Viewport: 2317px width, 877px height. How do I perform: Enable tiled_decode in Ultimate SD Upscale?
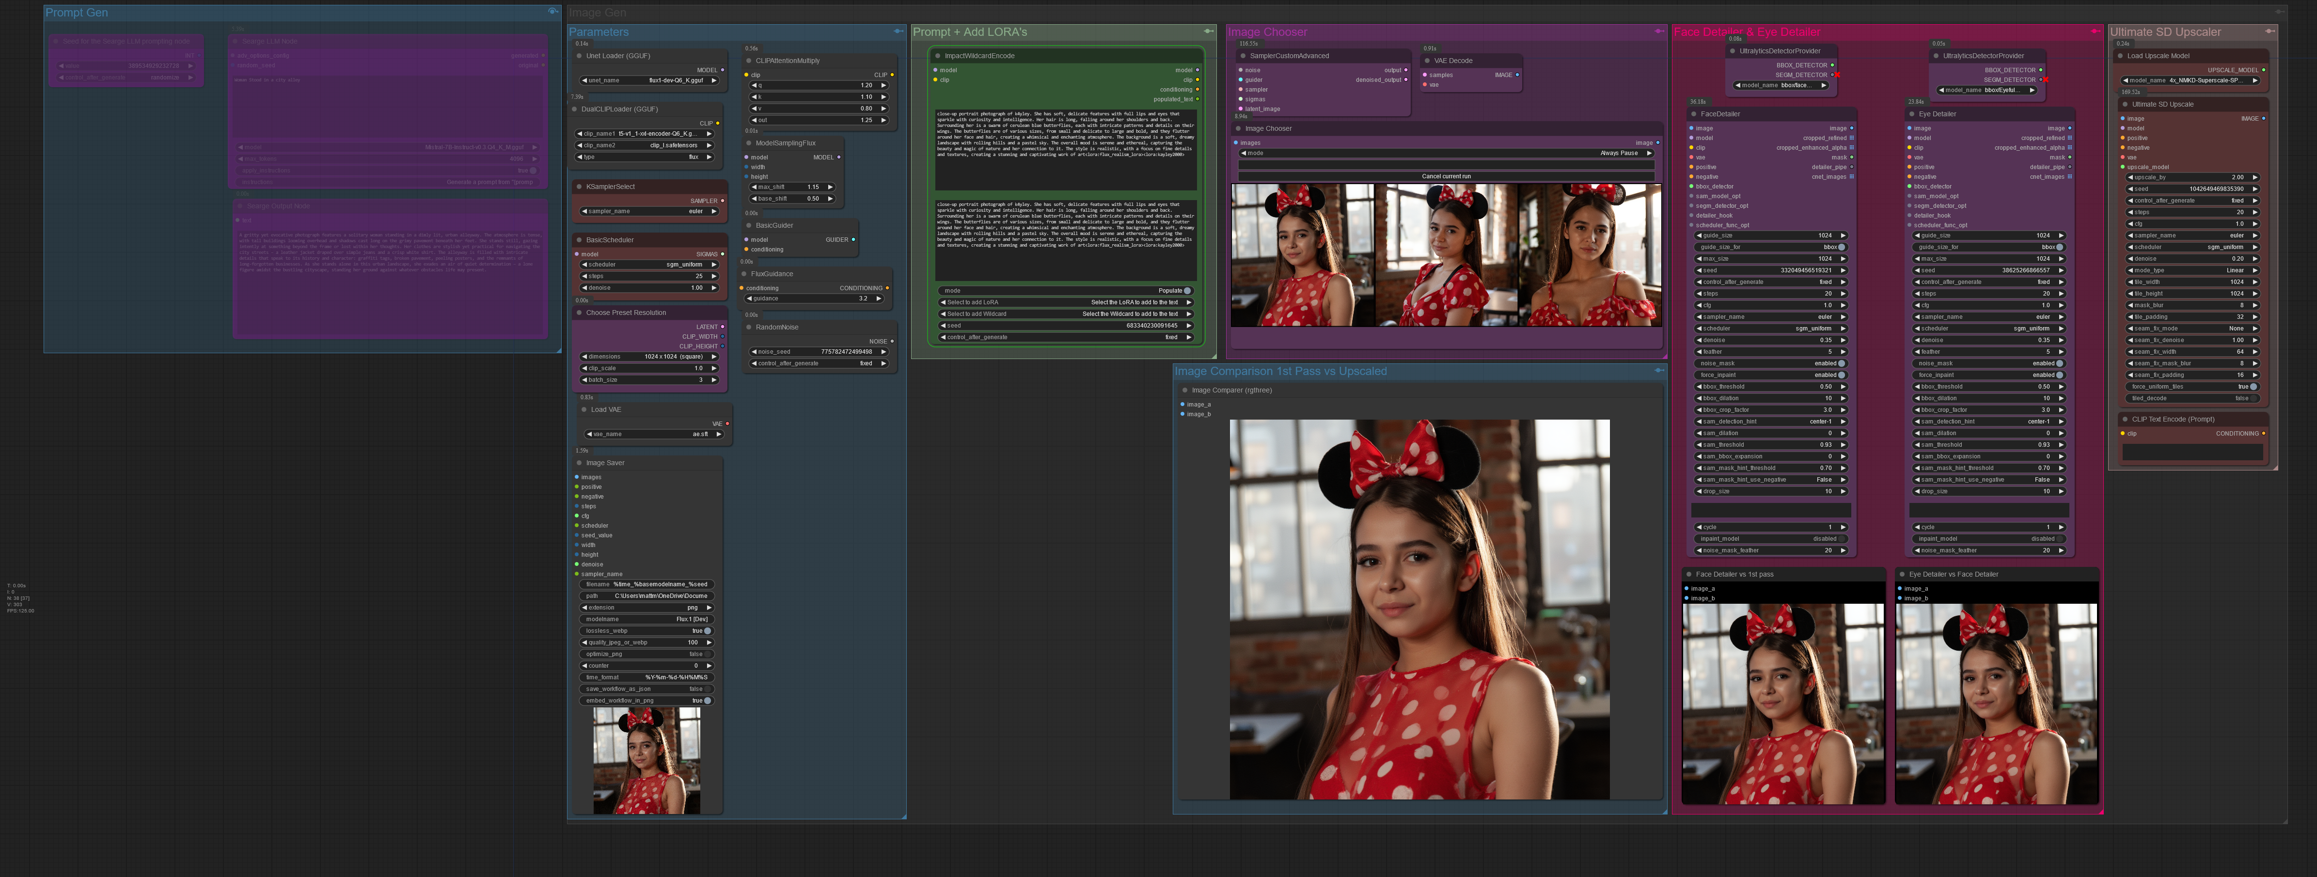[2253, 398]
